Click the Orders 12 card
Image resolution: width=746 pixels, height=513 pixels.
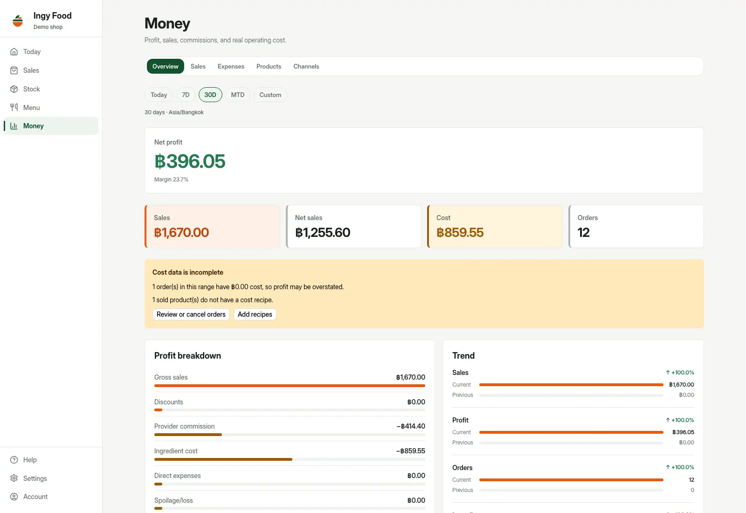(x=636, y=227)
